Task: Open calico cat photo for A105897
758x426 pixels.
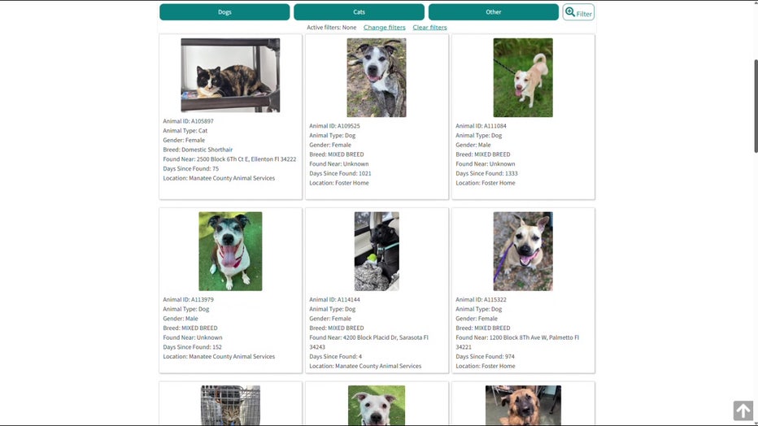Action: (230, 76)
